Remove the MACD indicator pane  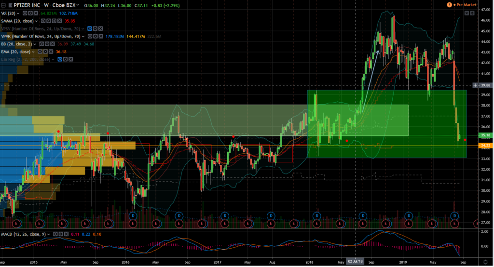pyautogui.click(x=66, y=234)
